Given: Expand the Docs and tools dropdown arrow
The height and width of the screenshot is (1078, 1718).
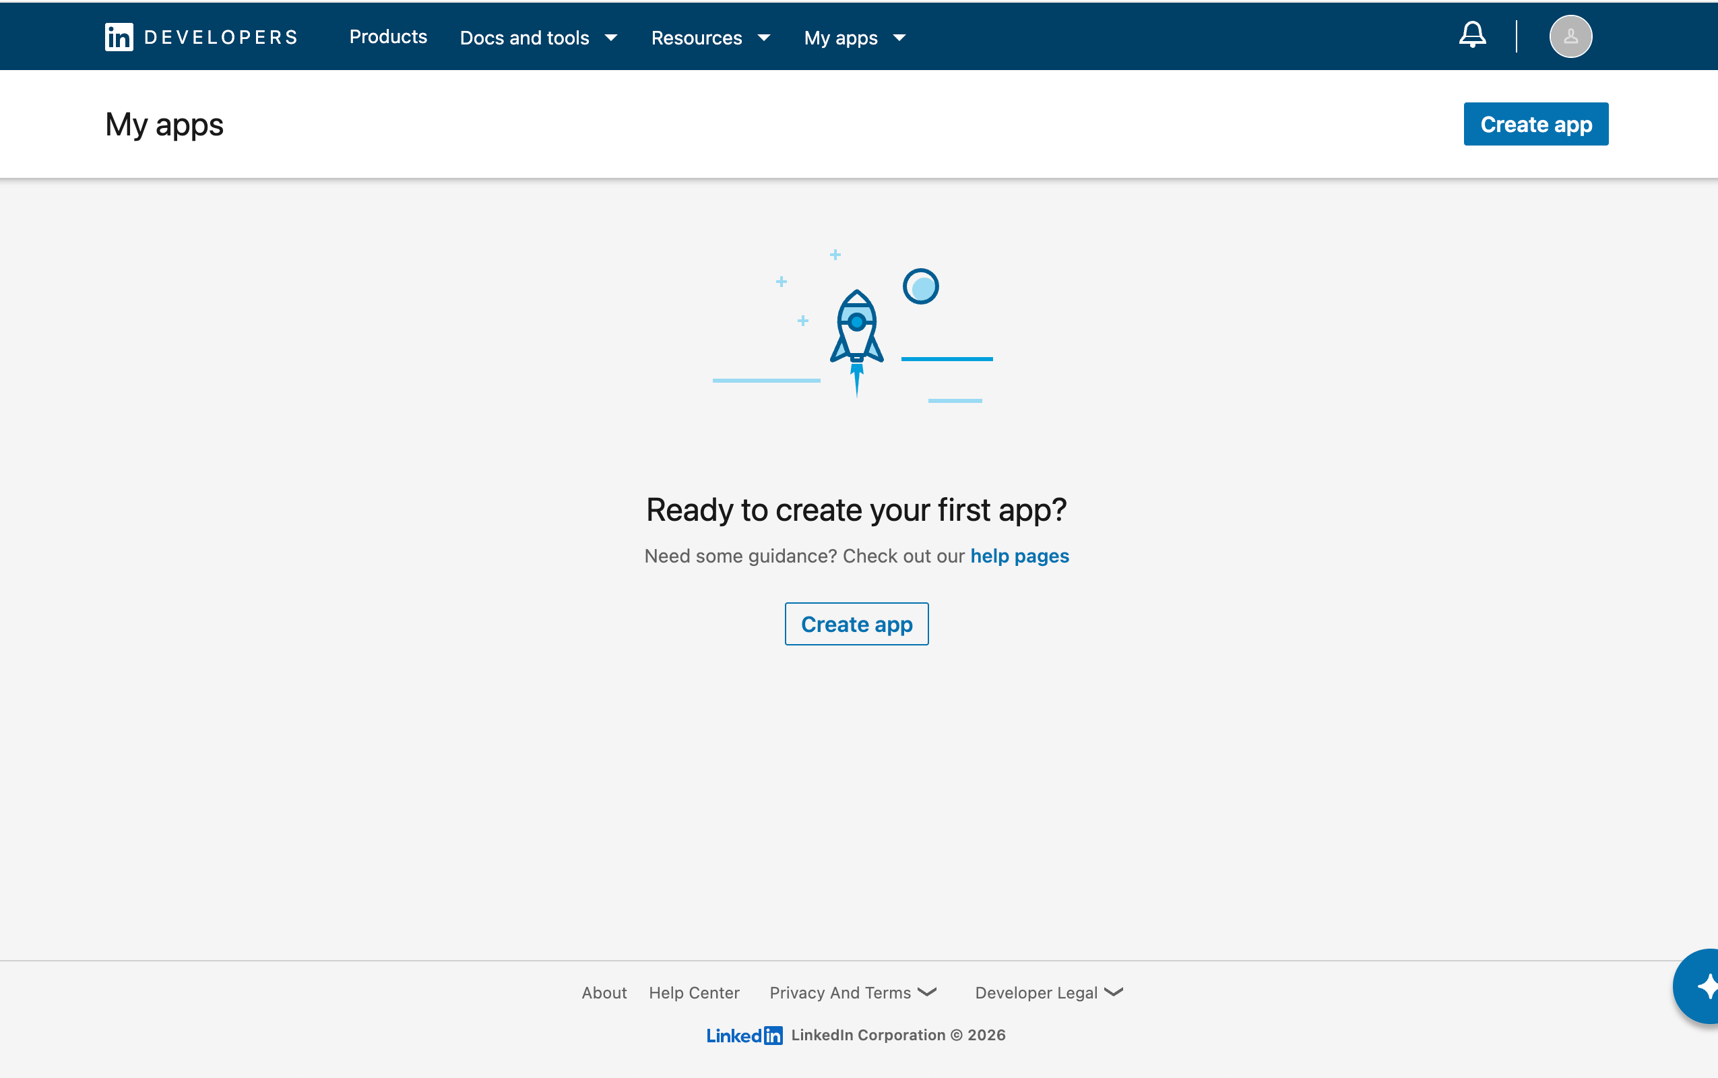Looking at the screenshot, I should 611,38.
